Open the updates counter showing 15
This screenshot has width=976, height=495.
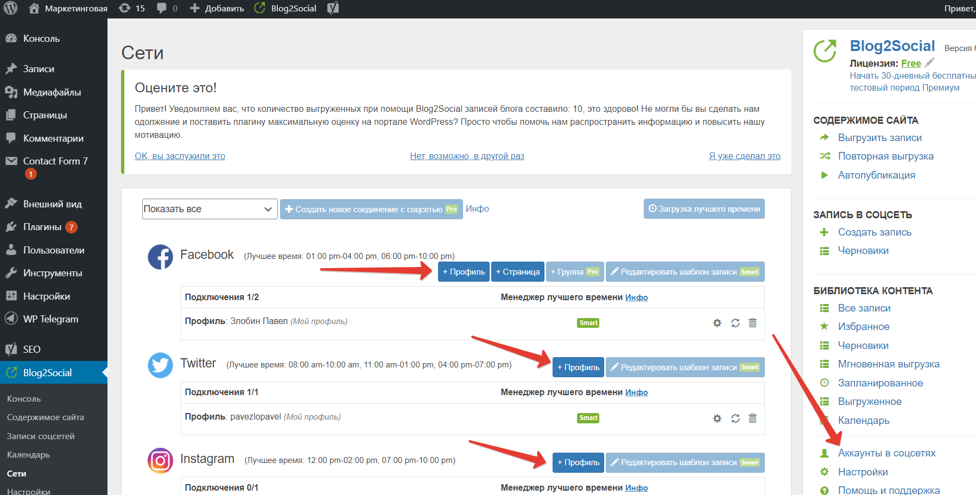tap(132, 8)
